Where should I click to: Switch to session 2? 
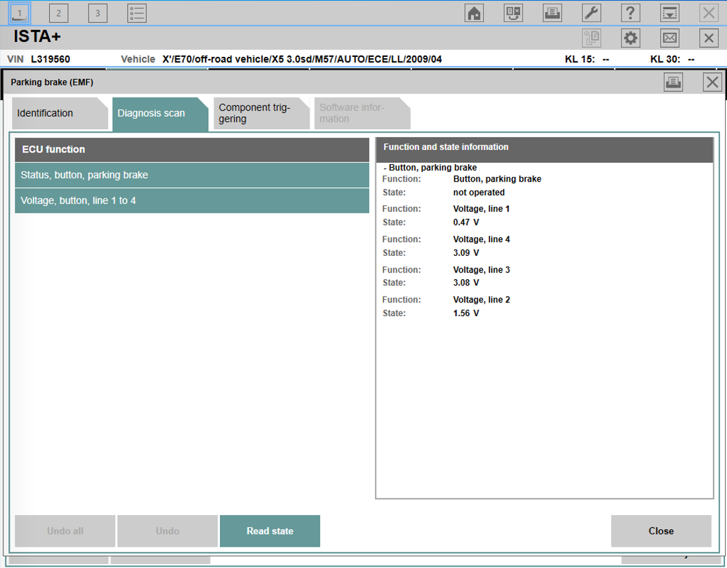click(x=59, y=13)
